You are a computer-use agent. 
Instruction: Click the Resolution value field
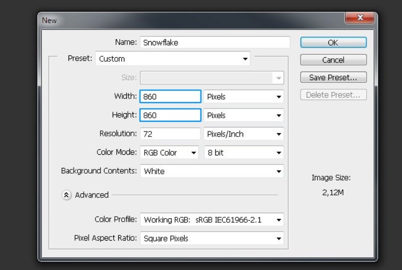coord(171,134)
